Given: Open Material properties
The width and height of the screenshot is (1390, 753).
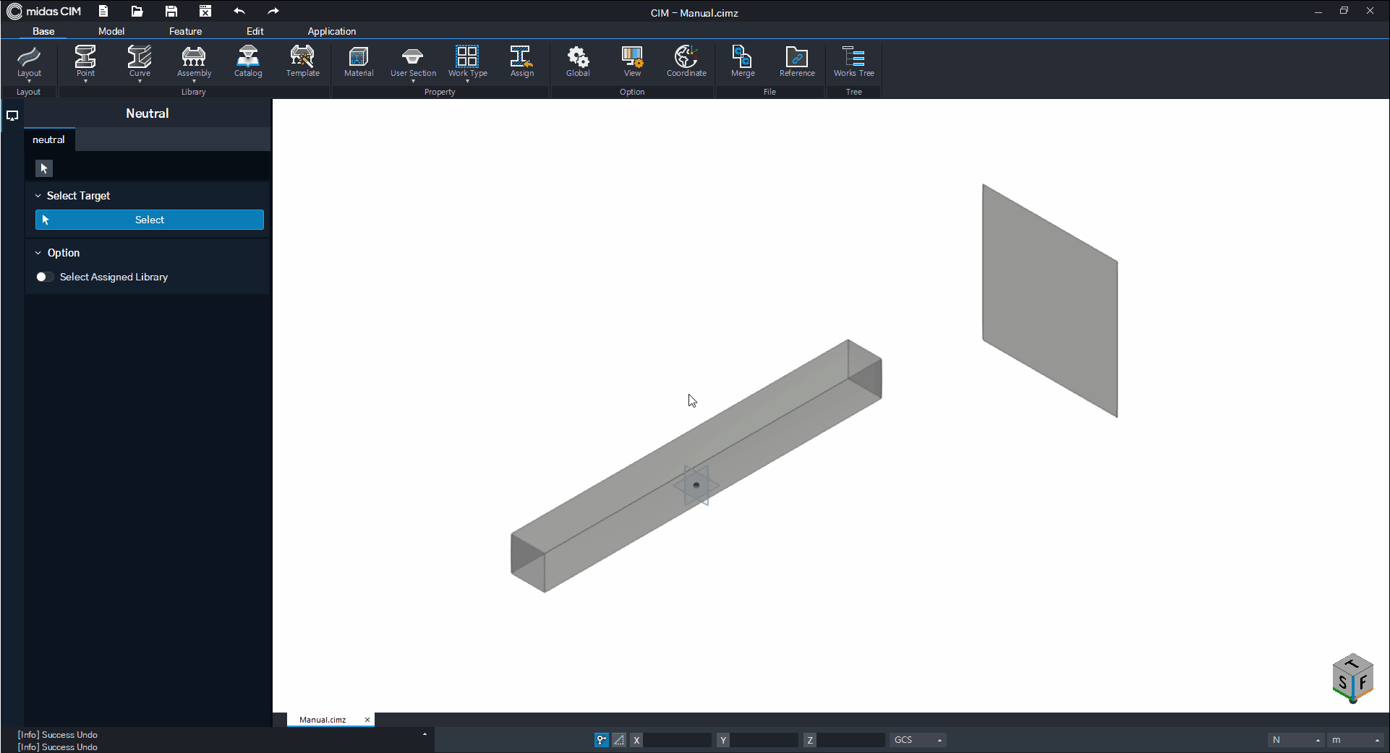Looking at the screenshot, I should [359, 61].
